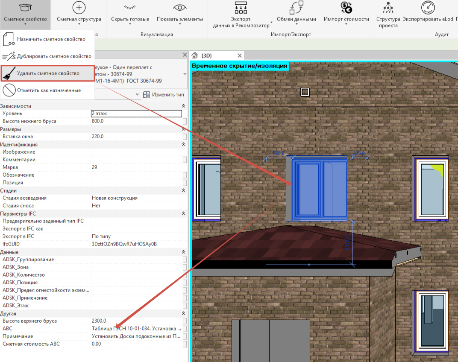Toggle checkbox next to Высота нижнего бруса
This screenshot has height=362, width=458.
click(185, 121)
